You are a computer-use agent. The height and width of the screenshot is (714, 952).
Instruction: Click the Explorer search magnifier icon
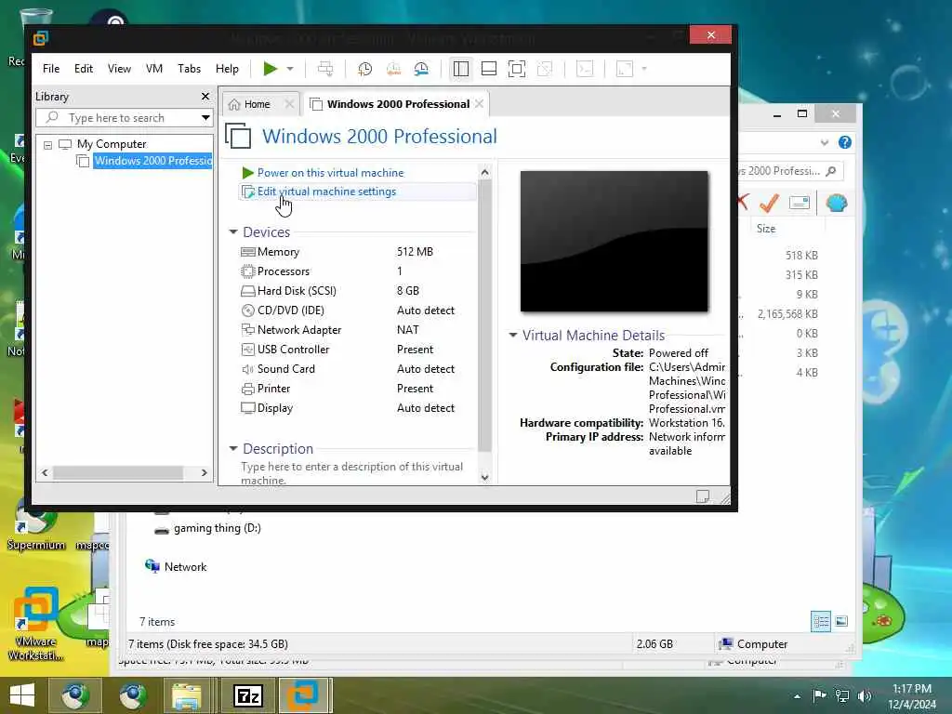point(831,171)
